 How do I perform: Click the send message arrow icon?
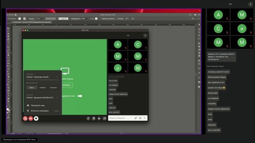click(x=145, y=118)
